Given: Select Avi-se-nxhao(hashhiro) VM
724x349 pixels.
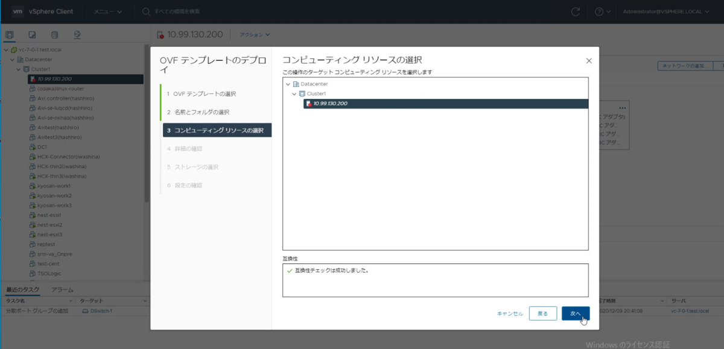Looking at the screenshot, I should click(65, 118).
